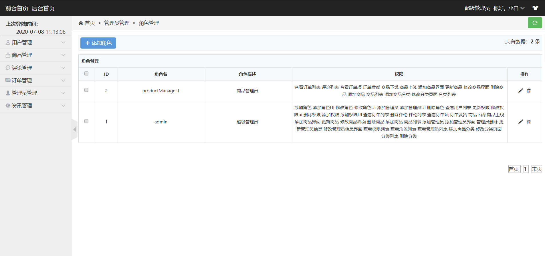The width and height of the screenshot is (545, 256).
Task: Expand the 资讯管理 chevron
Action: [63, 105]
